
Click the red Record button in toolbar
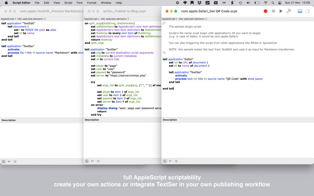click(266, 11)
